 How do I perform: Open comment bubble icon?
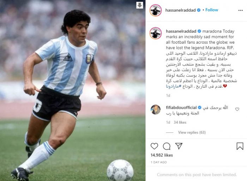pyautogui.click(x=167, y=146)
